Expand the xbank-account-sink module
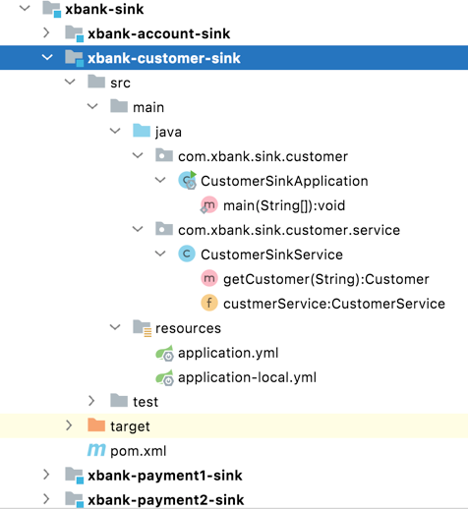 coord(46,32)
